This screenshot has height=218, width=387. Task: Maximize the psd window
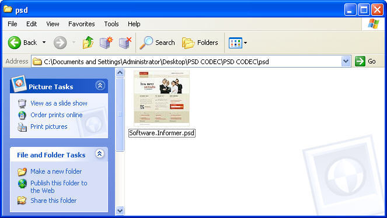coord(364,10)
